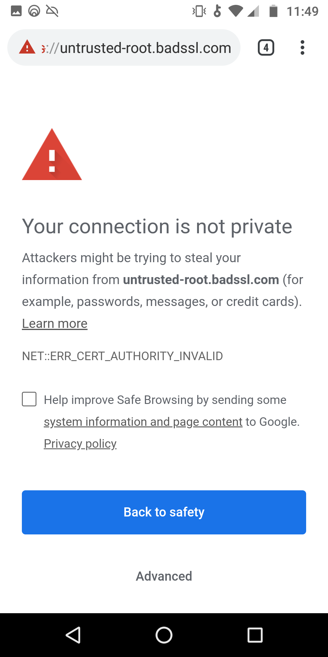Tap the cellular signal icon
328x657 pixels.
[x=254, y=12]
